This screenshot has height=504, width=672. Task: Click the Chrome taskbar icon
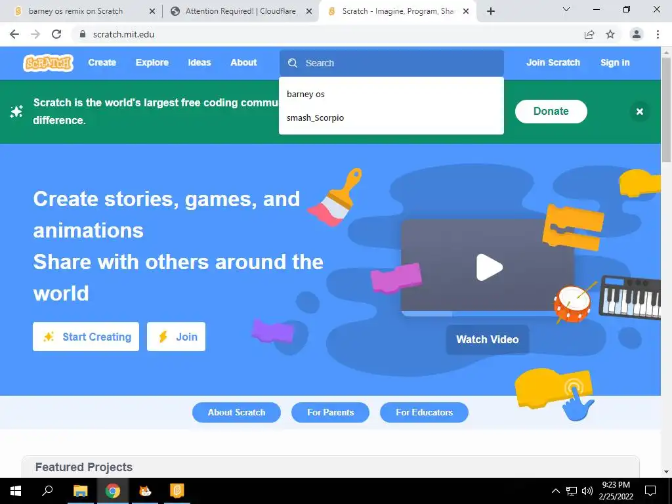click(x=113, y=491)
